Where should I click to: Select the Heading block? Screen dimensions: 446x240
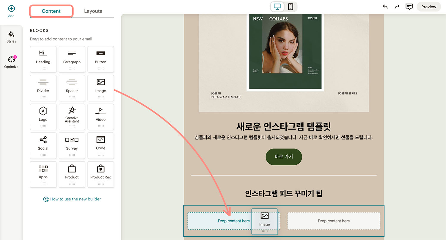[x=43, y=59]
